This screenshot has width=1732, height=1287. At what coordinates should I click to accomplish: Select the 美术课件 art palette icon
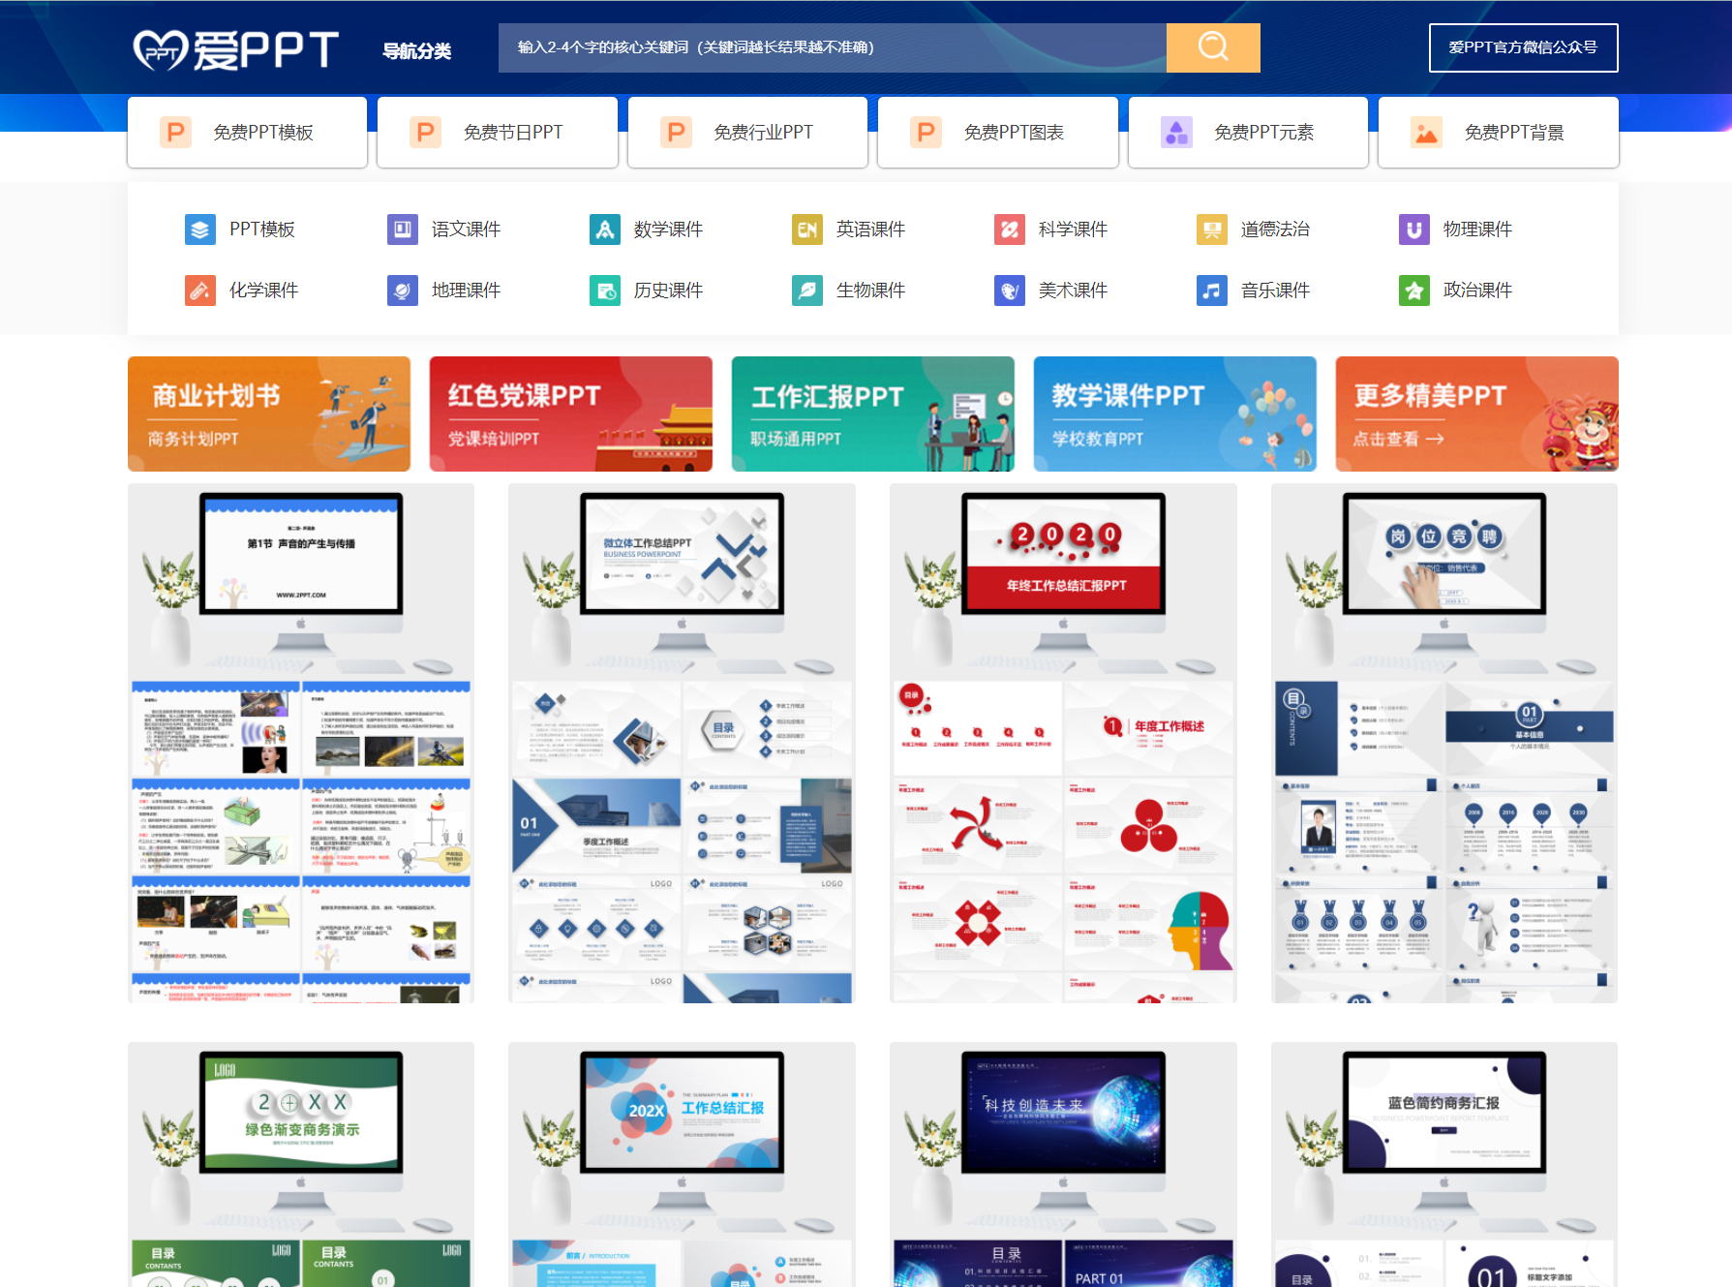1009,290
